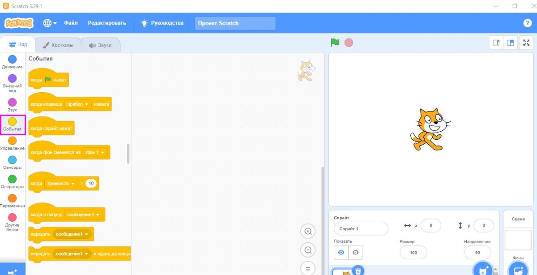Switch to the Костюмы tab
Viewport: 537px width, 275px height.
[58, 45]
